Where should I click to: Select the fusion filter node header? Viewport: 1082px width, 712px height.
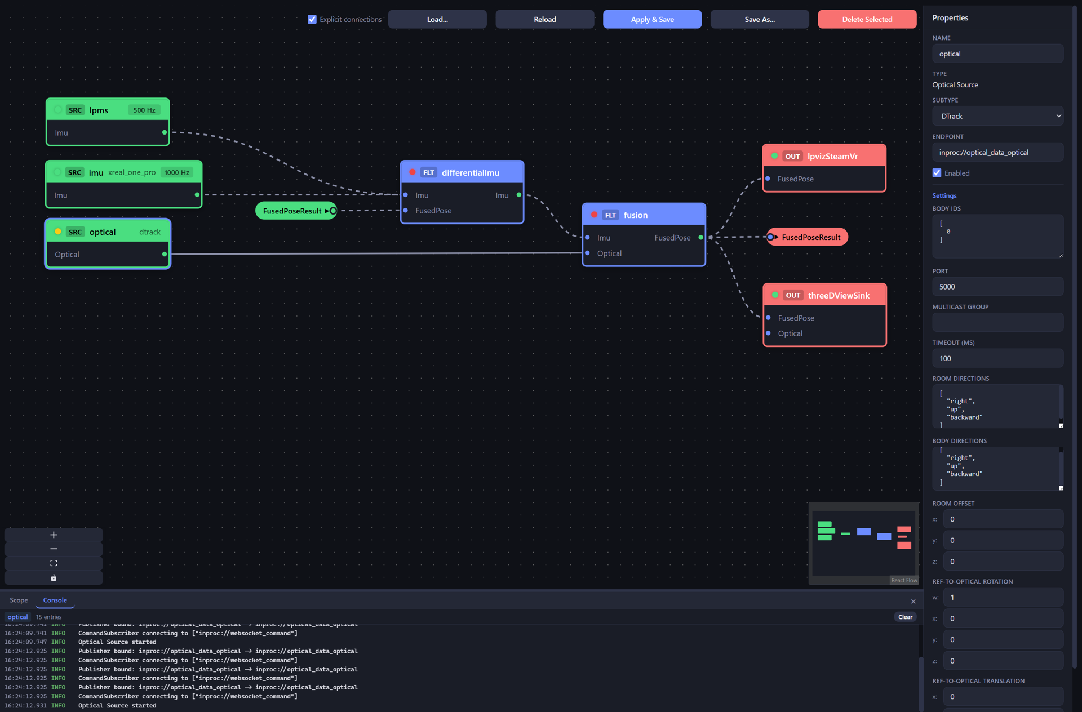point(644,215)
